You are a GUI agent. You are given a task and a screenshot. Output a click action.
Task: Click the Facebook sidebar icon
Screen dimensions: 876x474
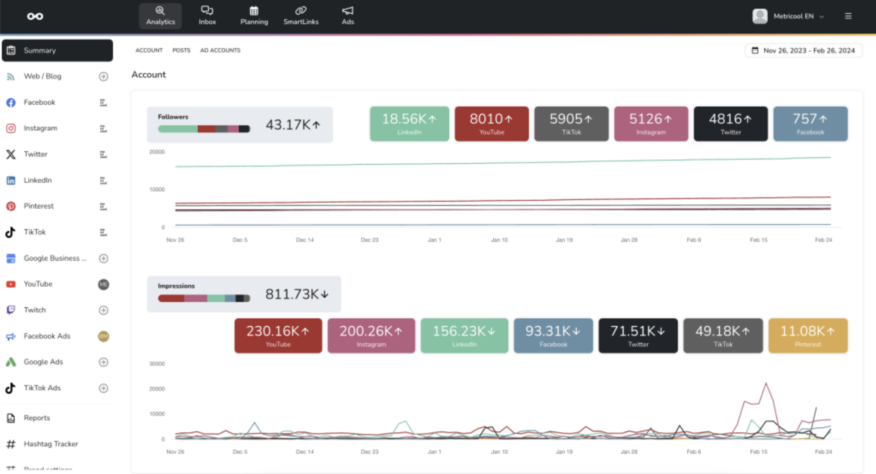[x=11, y=102]
